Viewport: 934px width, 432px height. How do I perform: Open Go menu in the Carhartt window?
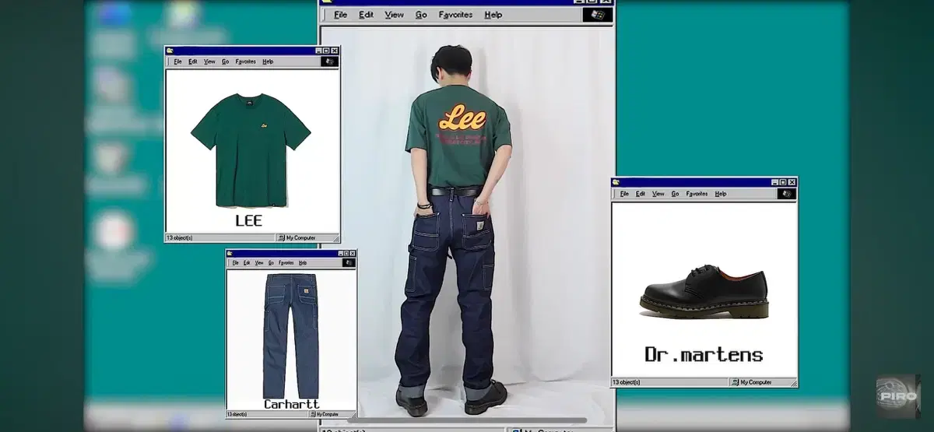272,263
